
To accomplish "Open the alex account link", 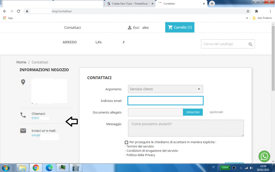I will [x=145, y=28].
